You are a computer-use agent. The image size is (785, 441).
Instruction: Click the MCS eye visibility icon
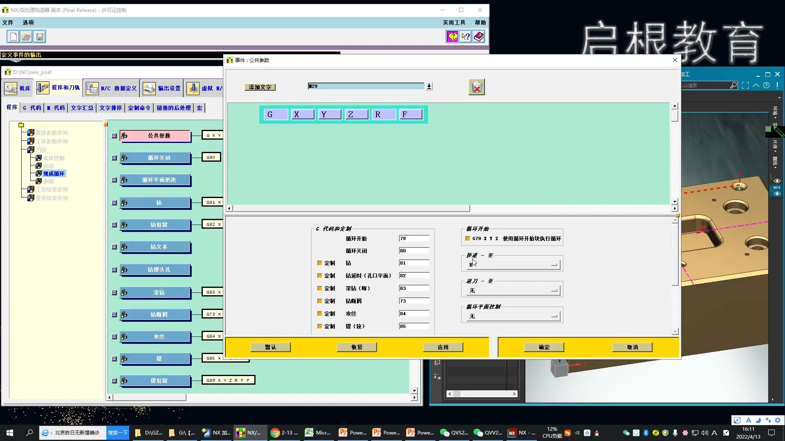click(x=777, y=194)
